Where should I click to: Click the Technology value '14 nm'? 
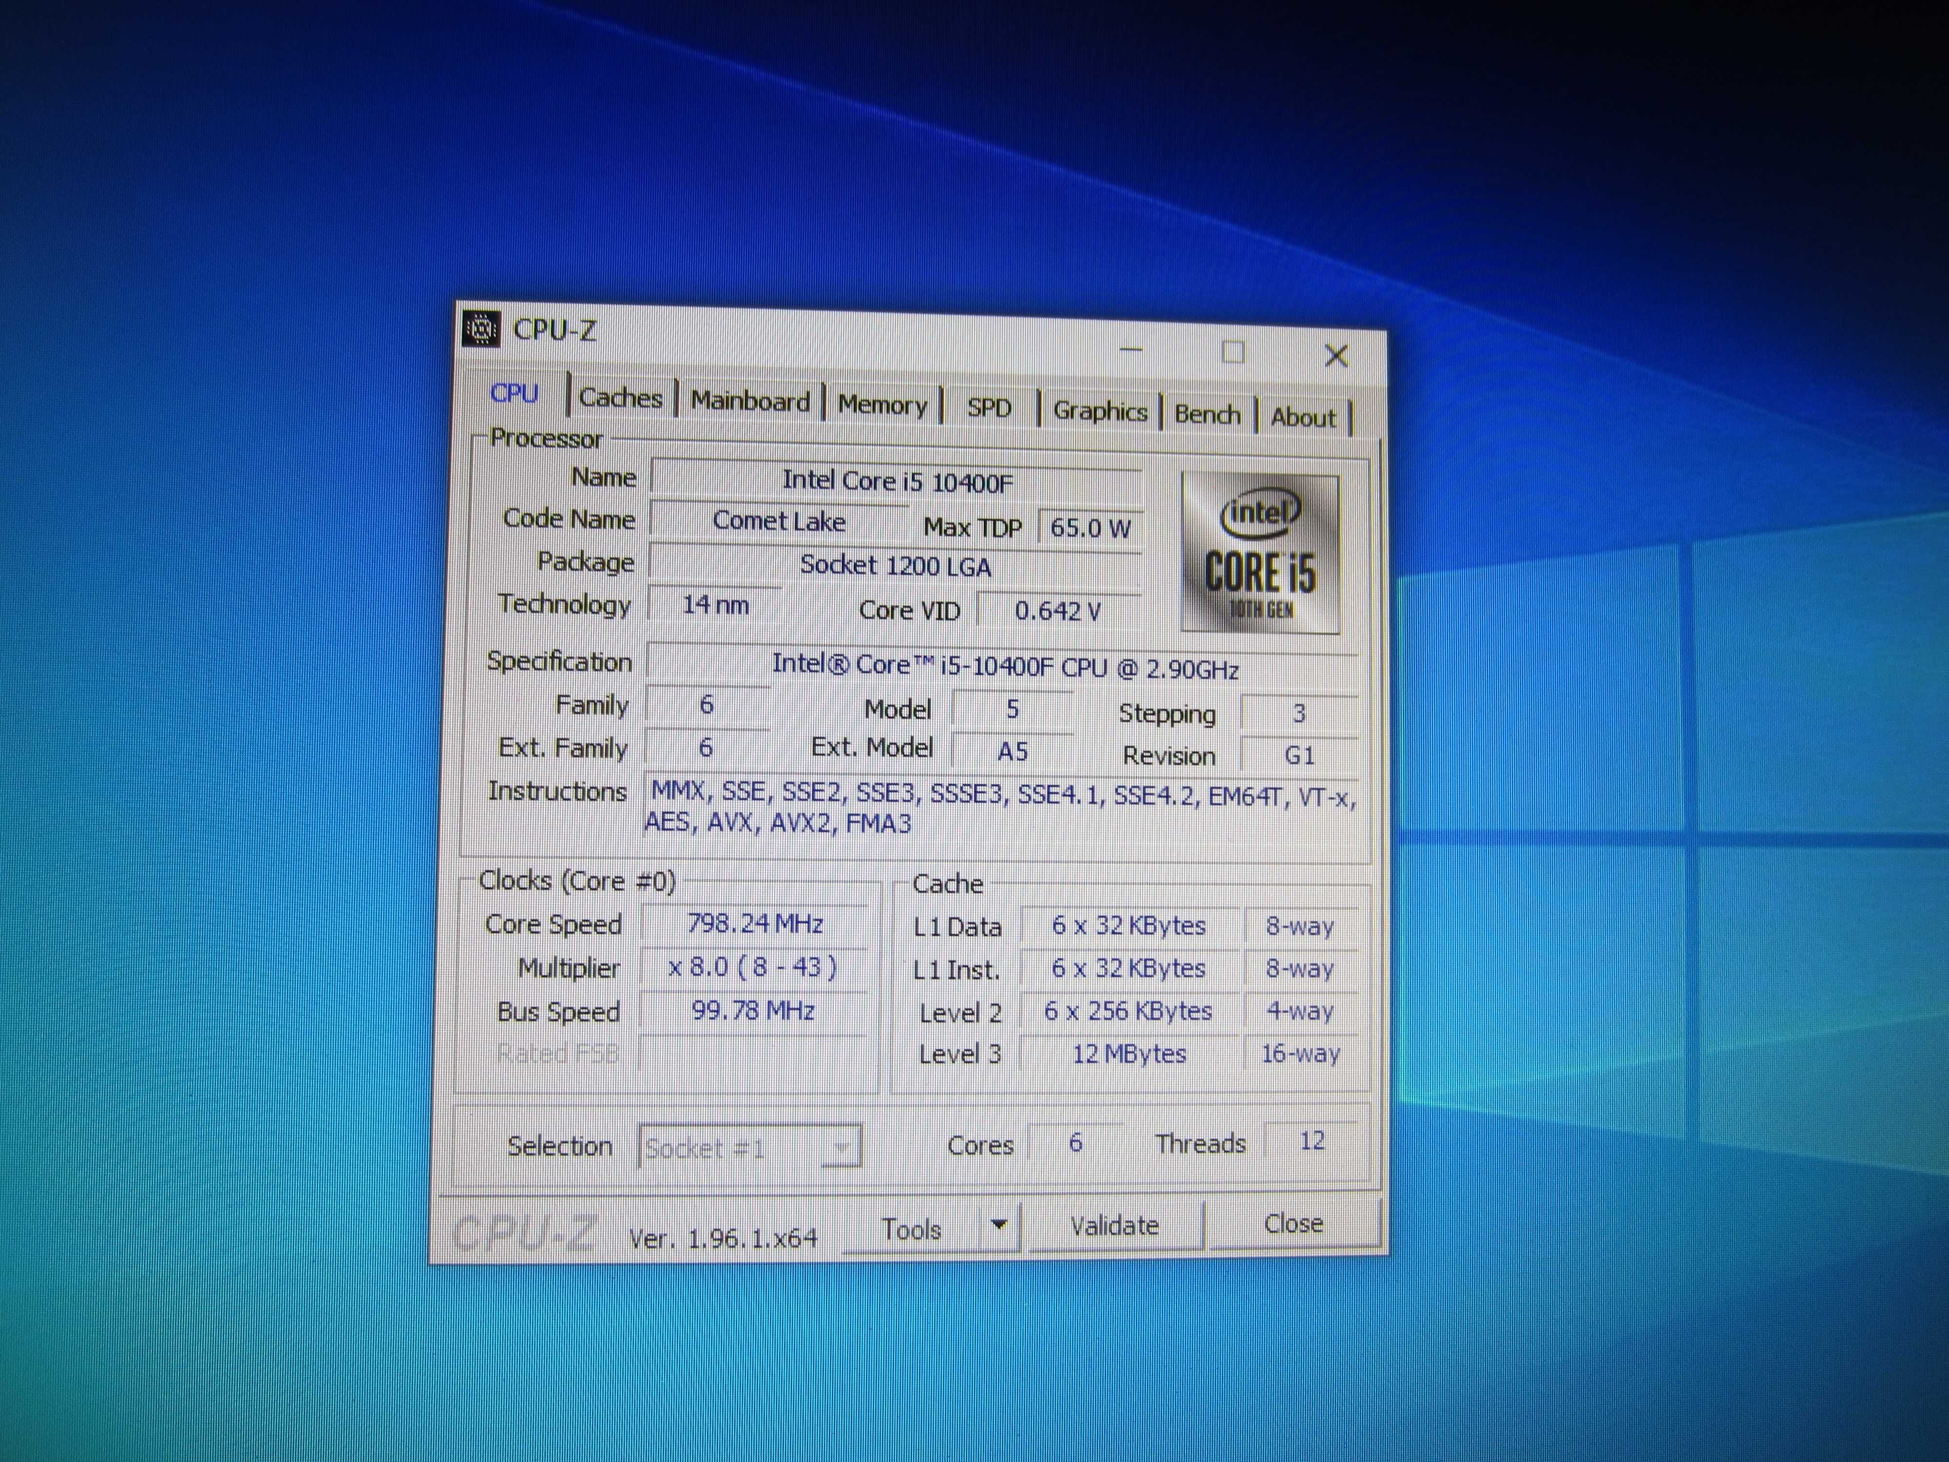pos(715,605)
